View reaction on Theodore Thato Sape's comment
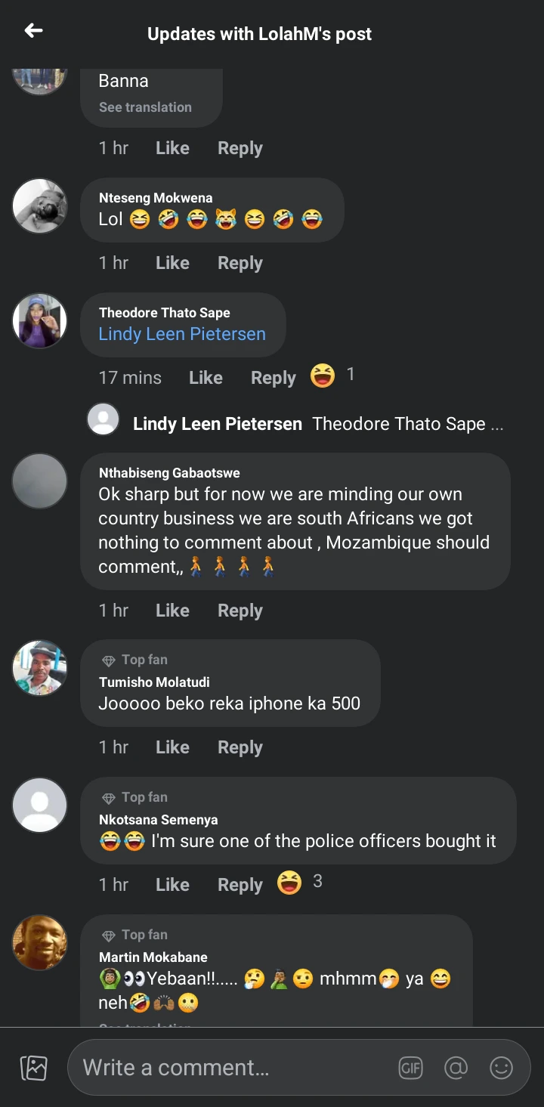Image resolution: width=544 pixels, height=1107 pixels. pos(332,376)
